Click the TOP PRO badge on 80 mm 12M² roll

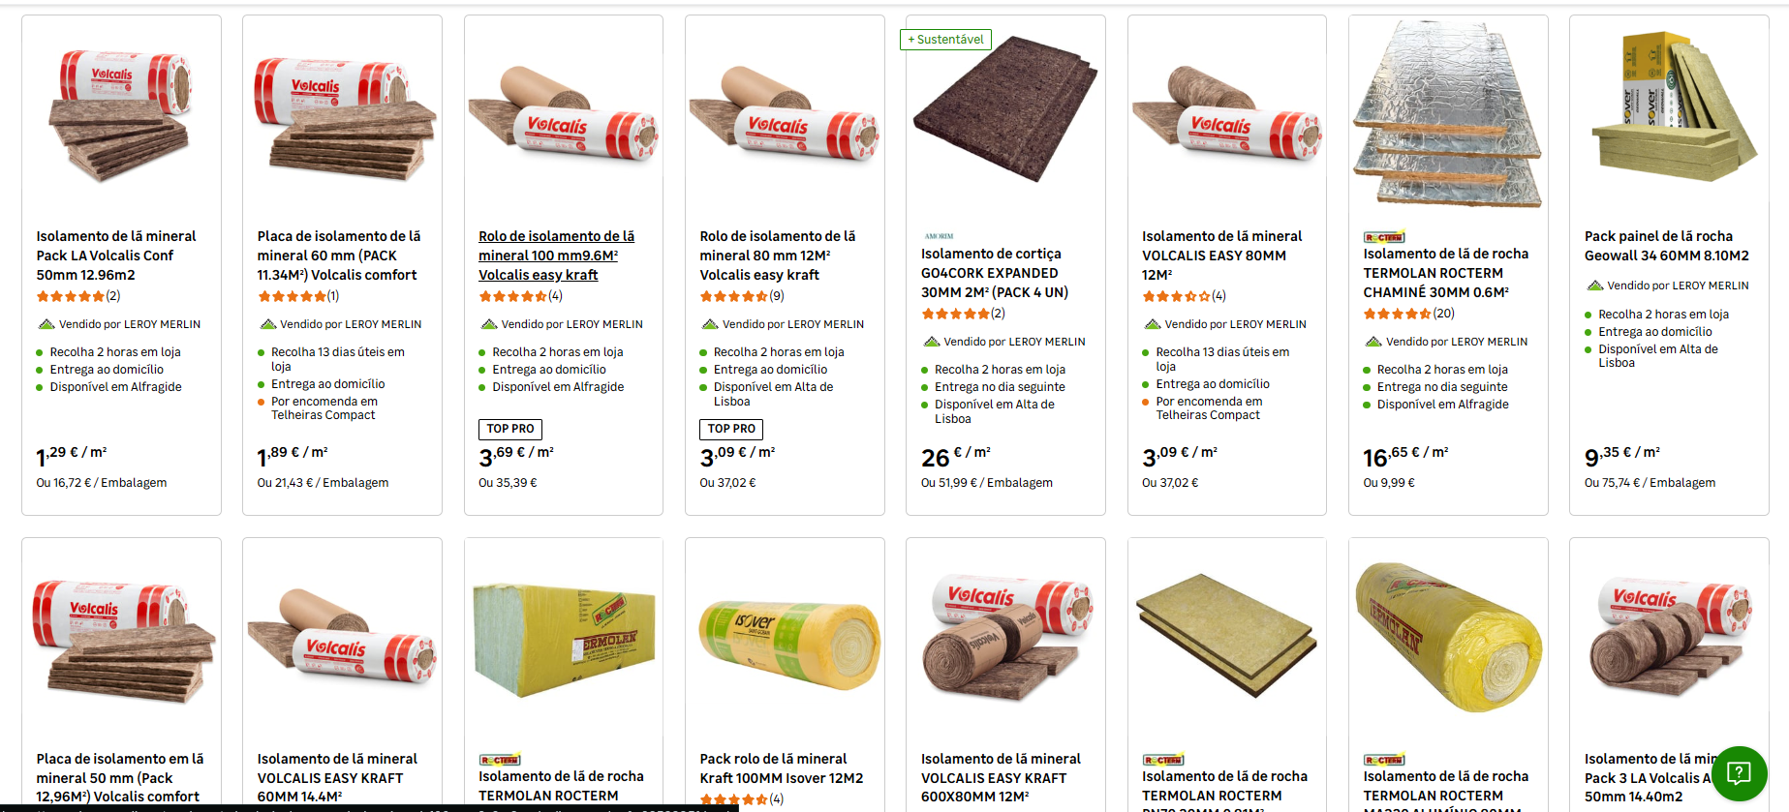(x=731, y=429)
